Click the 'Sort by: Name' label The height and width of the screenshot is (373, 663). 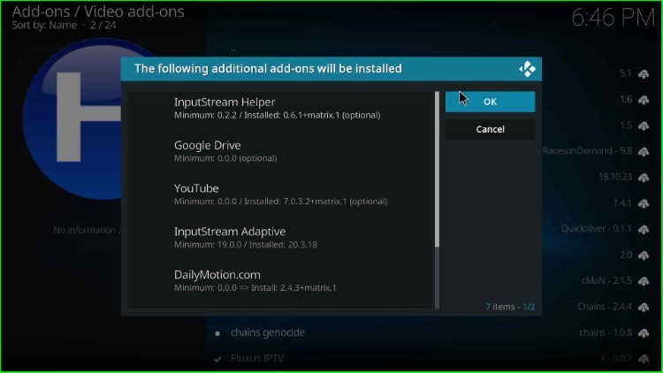(x=44, y=25)
